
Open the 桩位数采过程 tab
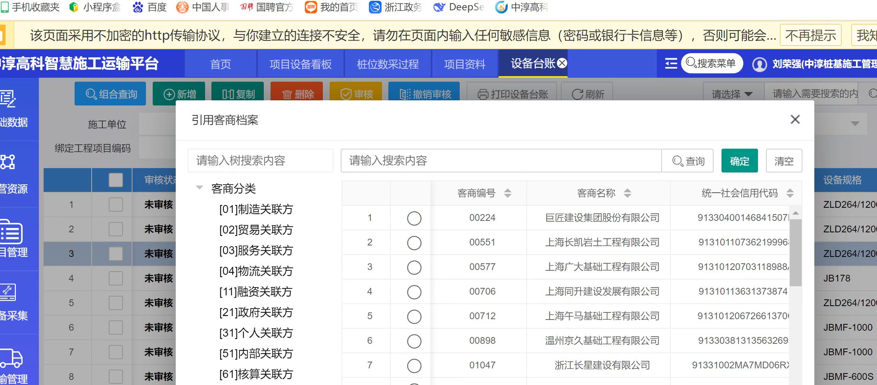[388, 64]
